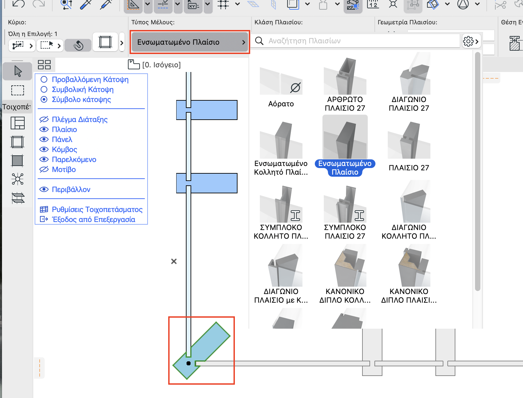Click the curtain wall Scheme tool icon
This screenshot has width=523, height=398.
pos(18,123)
